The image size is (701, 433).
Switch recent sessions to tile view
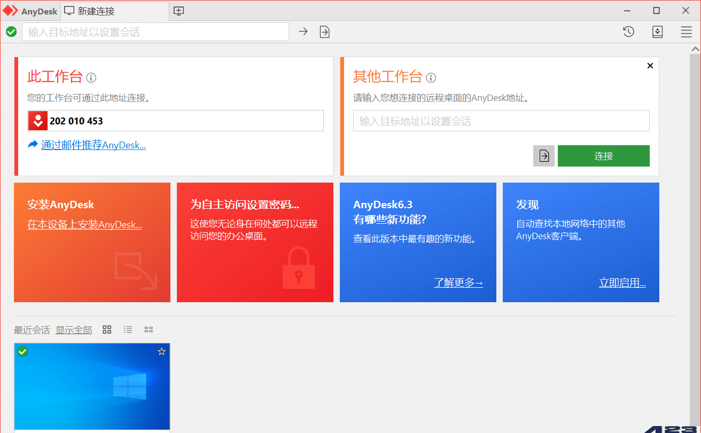107,330
